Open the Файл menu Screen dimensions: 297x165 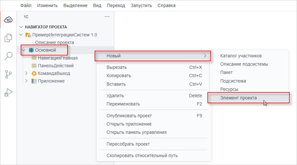[26, 6]
